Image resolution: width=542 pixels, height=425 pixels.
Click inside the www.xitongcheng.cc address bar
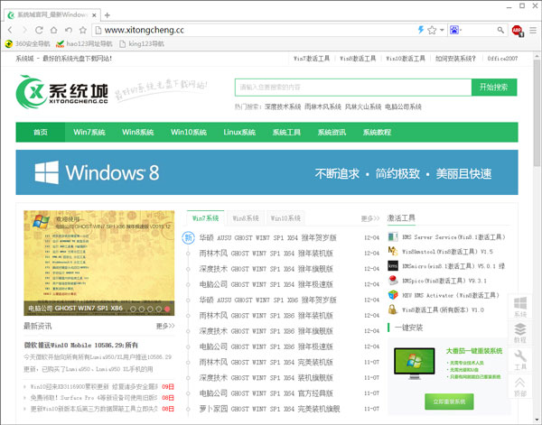tap(254, 30)
